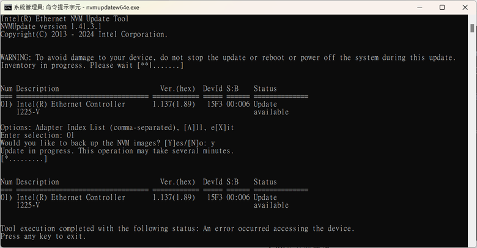
Task: Click the 'Enter selection: 01' line
Action: click(x=37, y=135)
